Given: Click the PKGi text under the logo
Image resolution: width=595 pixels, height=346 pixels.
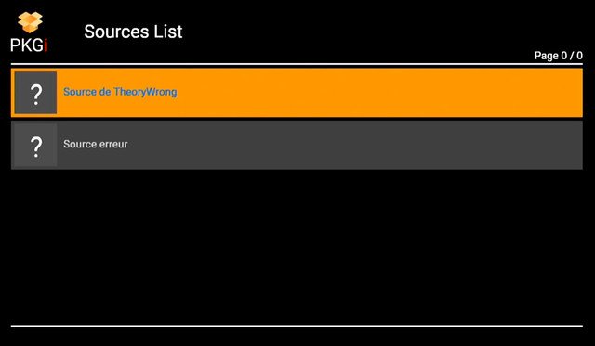Looking at the screenshot, I should [29, 45].
